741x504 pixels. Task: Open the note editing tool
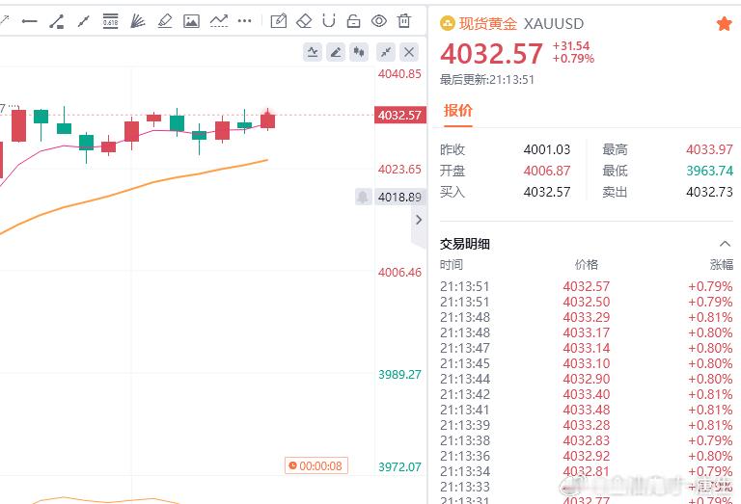(x=278, y=21)
